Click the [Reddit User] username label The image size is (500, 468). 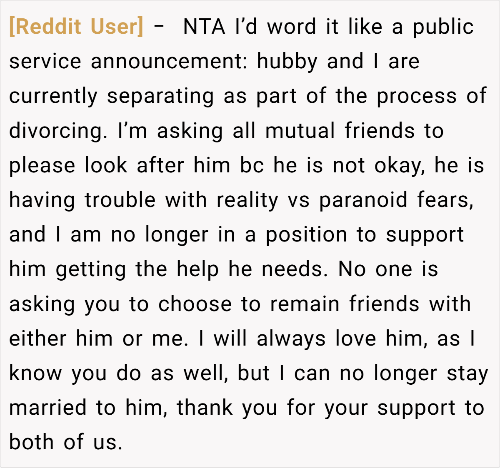pos(76,27)
